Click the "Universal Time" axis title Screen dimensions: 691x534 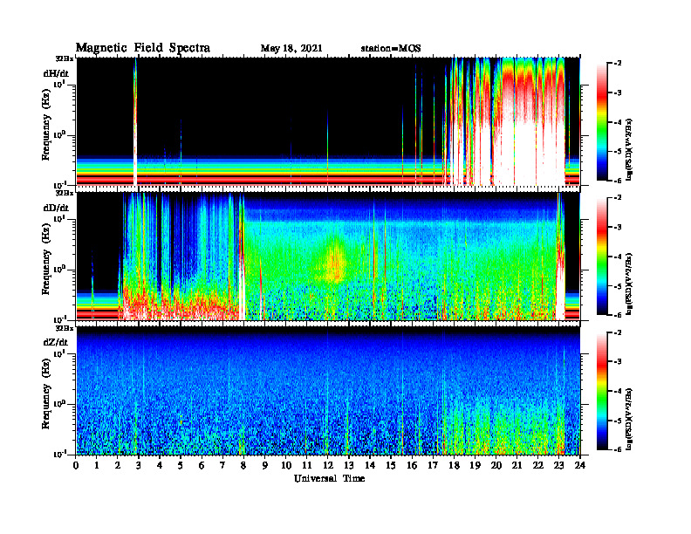click(329, 478)
